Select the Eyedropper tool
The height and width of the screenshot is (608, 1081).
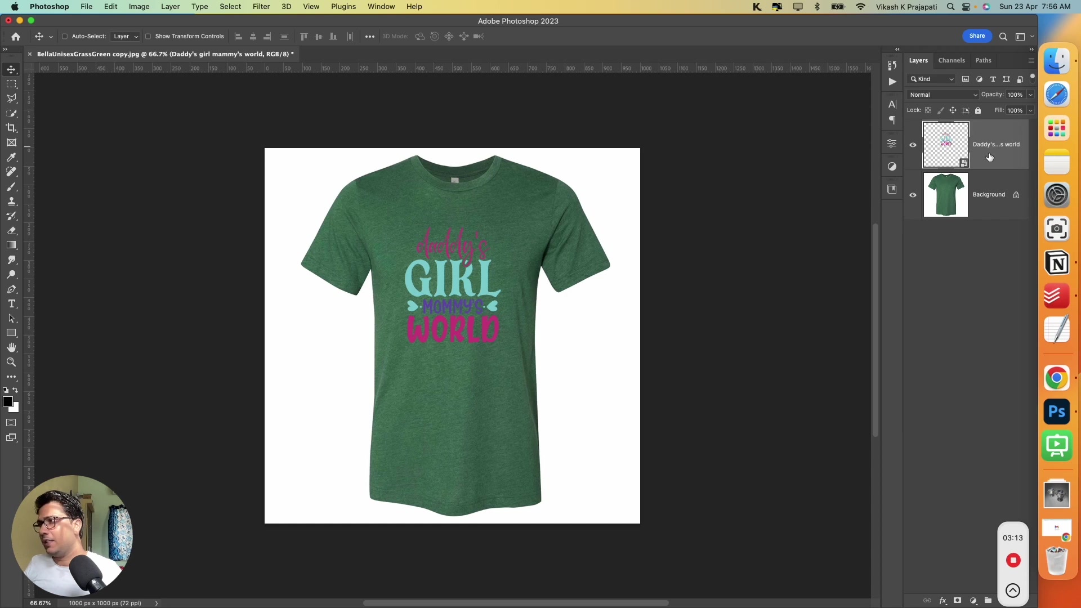[11, 158]
